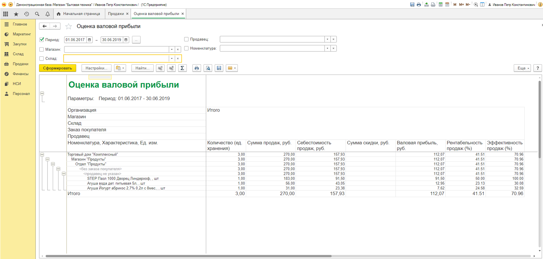543x259 pixels.
Task: Click the sum (Sigma) toolbar icon
Action: (182, 68)
